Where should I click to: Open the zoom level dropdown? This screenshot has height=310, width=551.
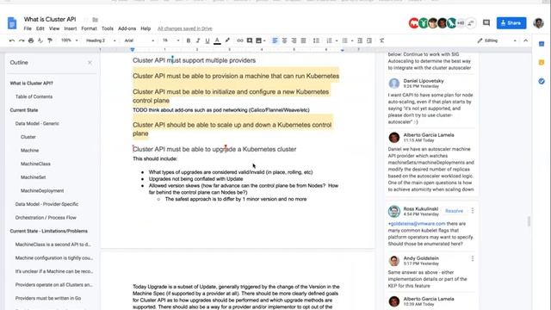tap(69, 40)
